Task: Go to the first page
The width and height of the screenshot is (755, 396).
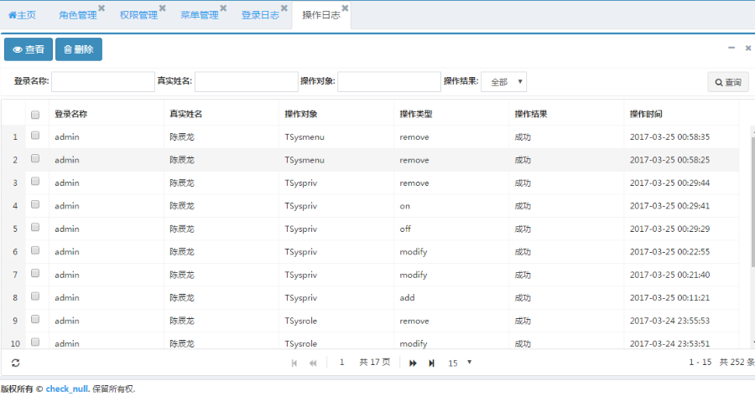Action: 294,363
